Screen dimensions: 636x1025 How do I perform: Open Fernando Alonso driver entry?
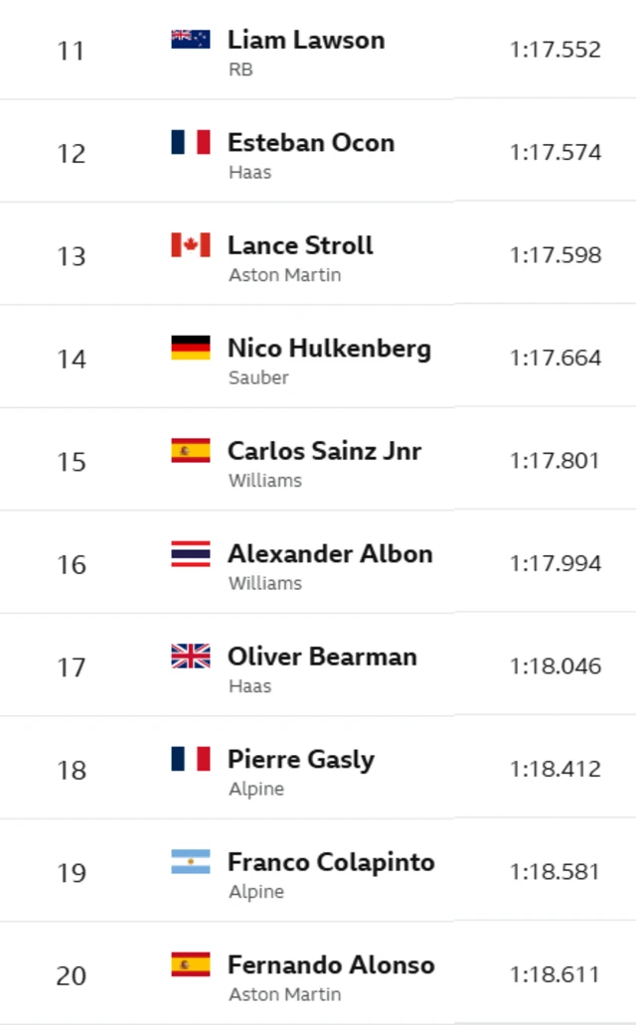[x=330, y=964]
